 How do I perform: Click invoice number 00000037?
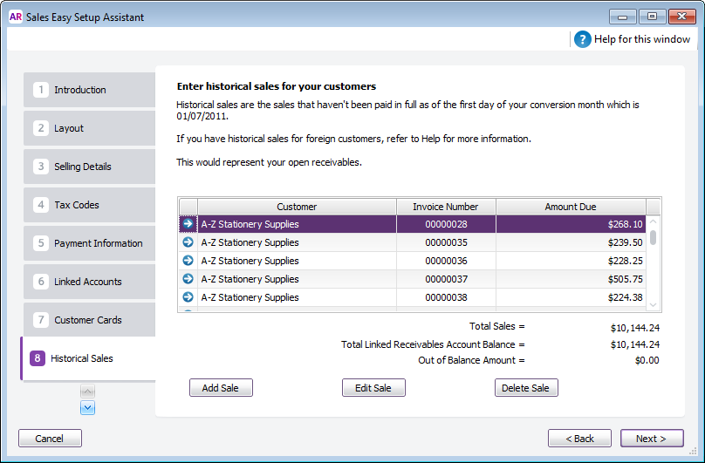(446, 279)
